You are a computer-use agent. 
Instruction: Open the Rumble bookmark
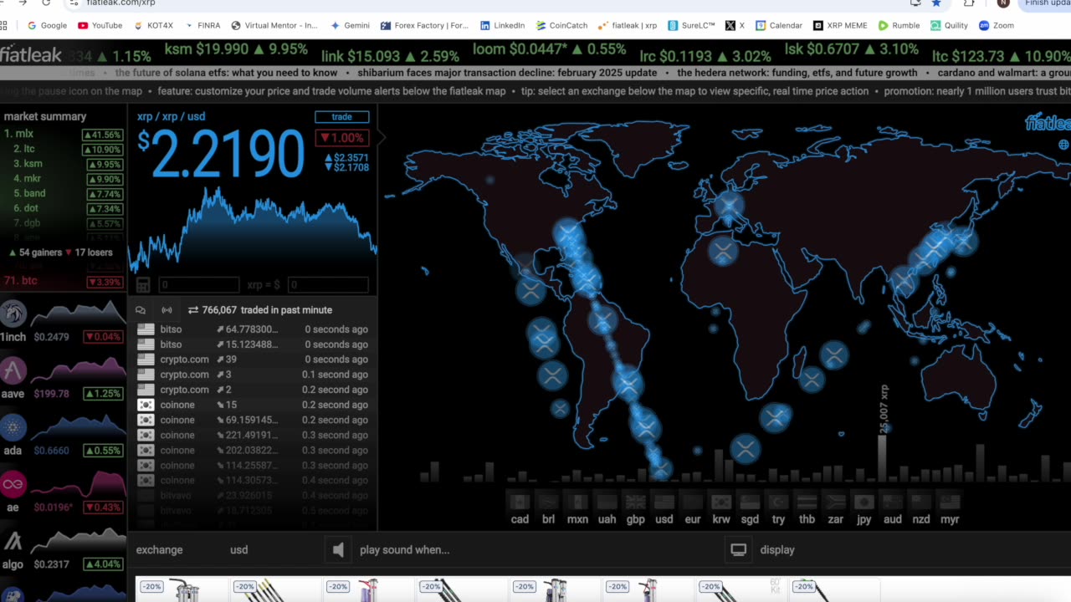(899, 25)
